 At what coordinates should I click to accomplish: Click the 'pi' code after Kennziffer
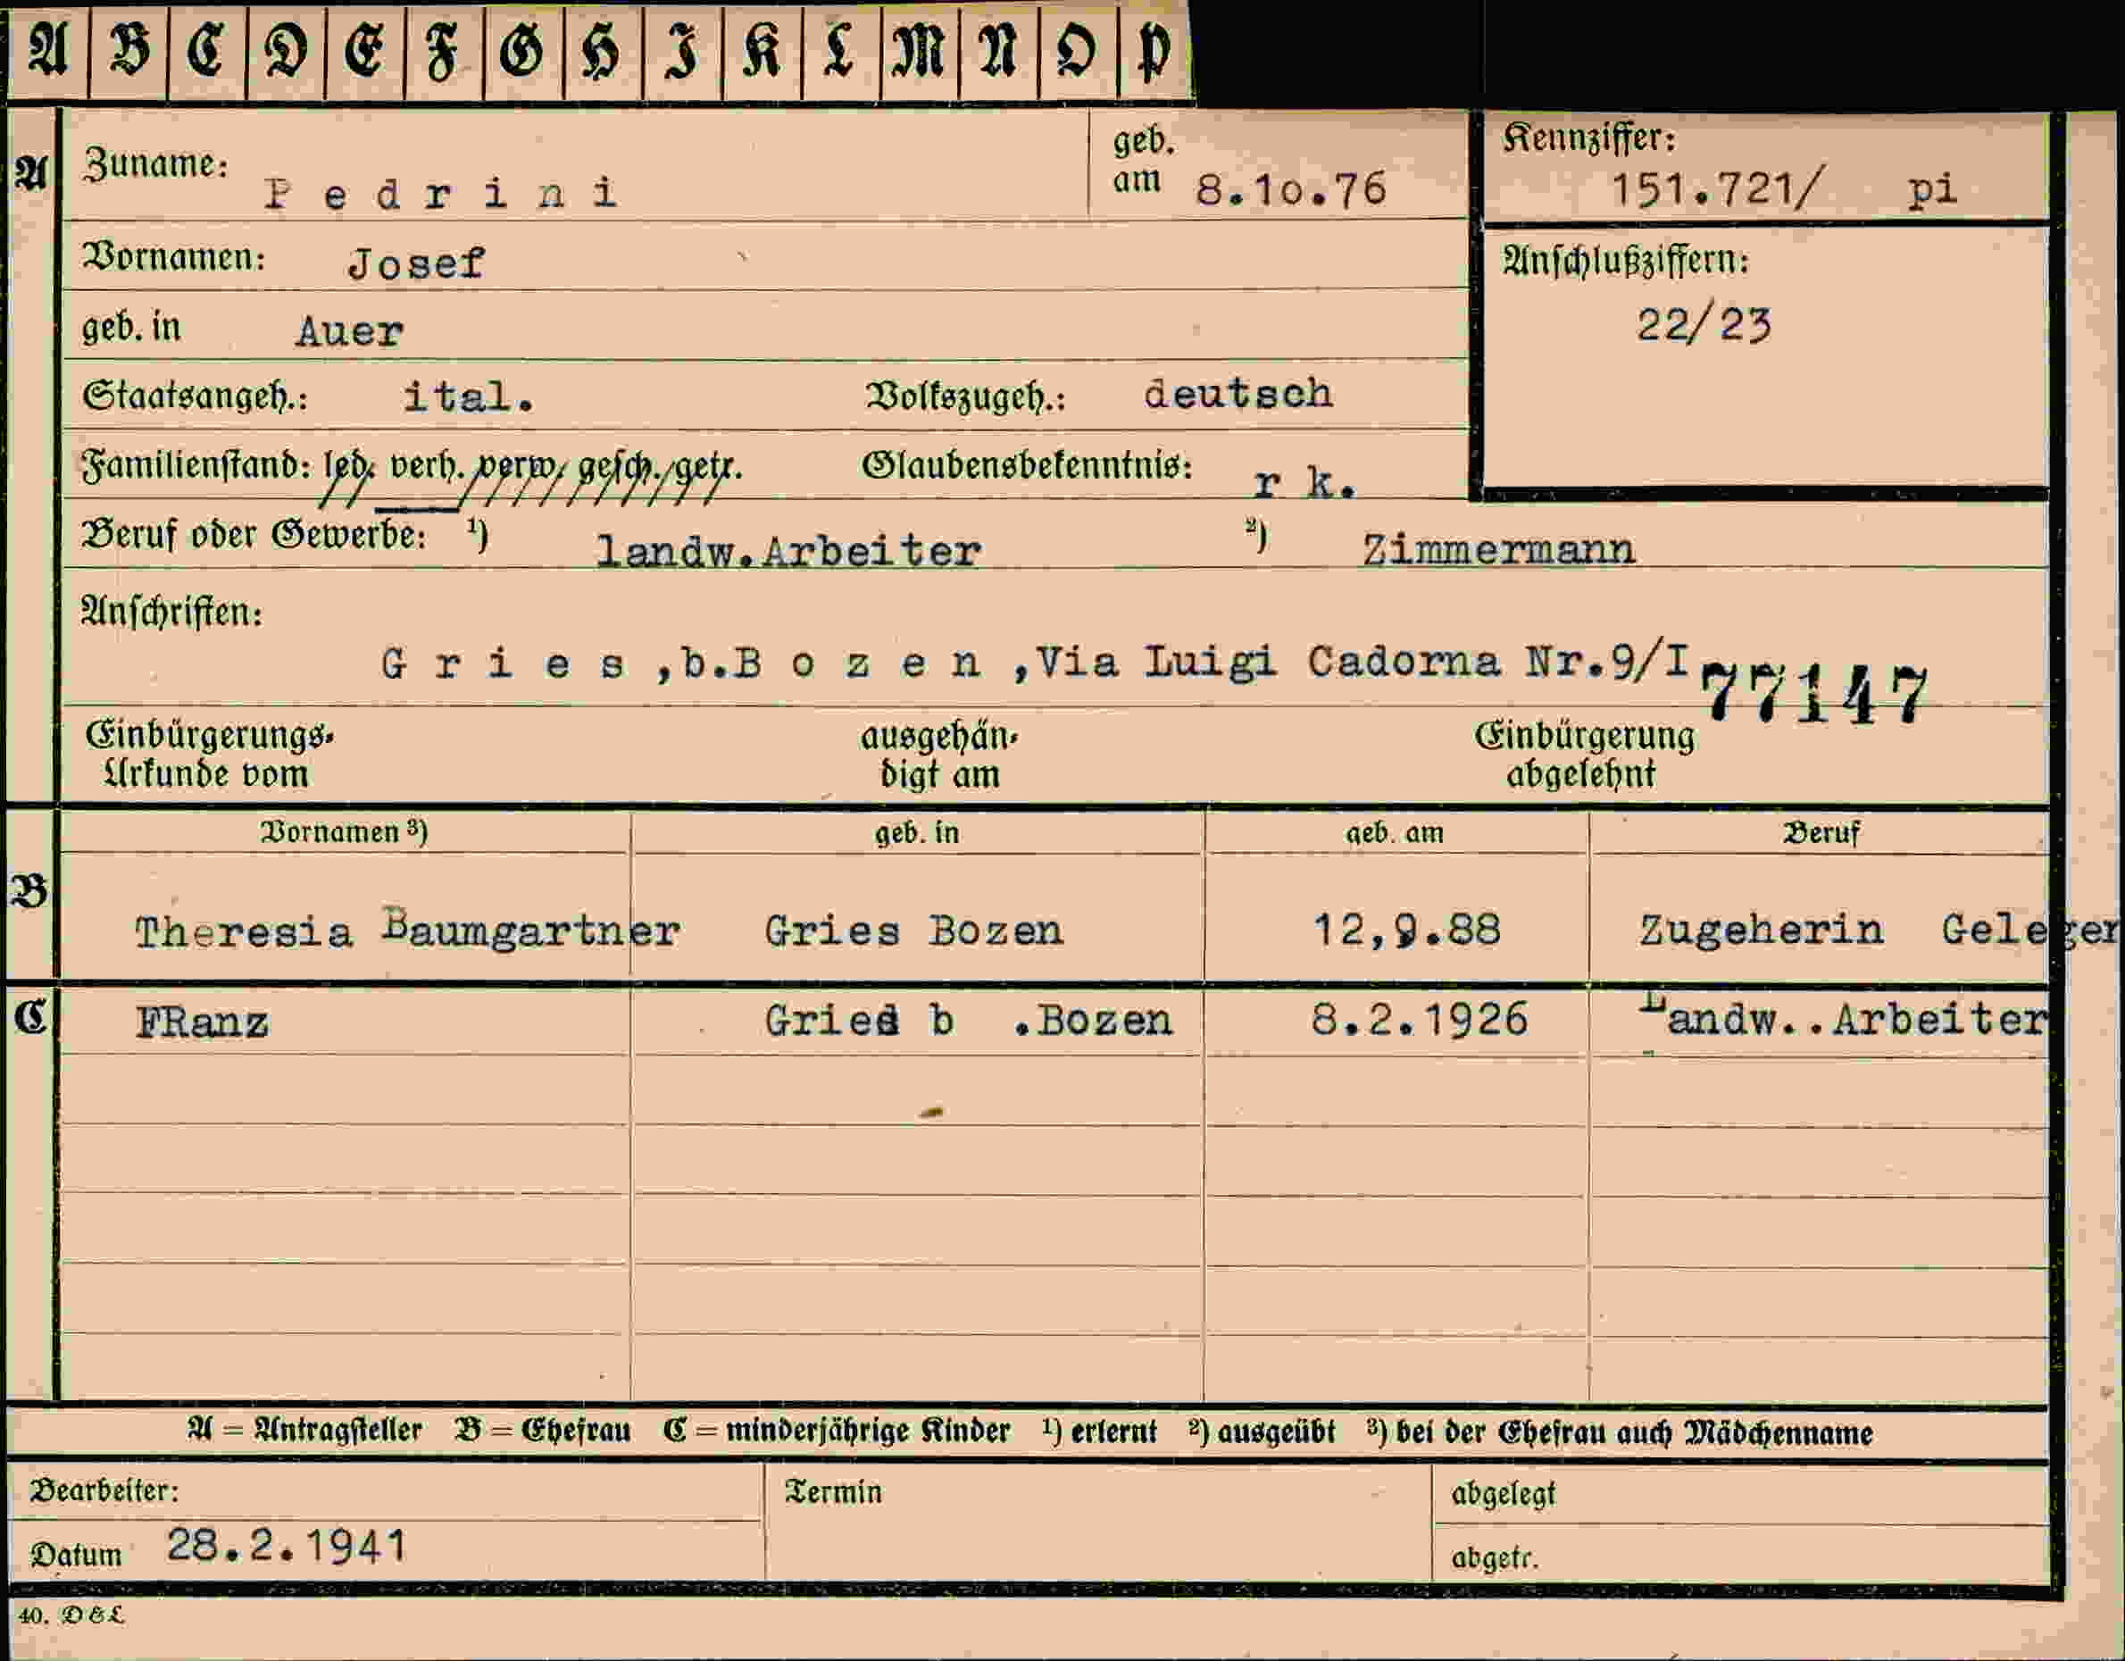(1931, 189)
